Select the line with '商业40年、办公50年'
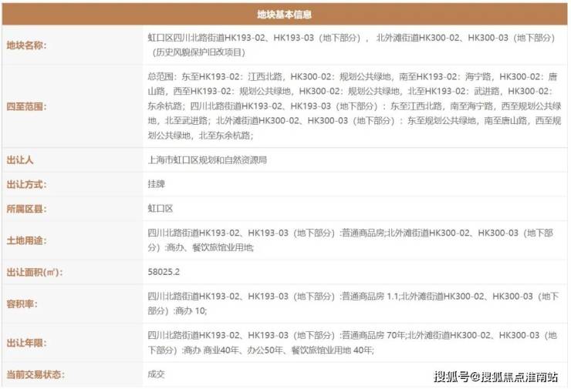571x389 pixels. tap(261, 350)
